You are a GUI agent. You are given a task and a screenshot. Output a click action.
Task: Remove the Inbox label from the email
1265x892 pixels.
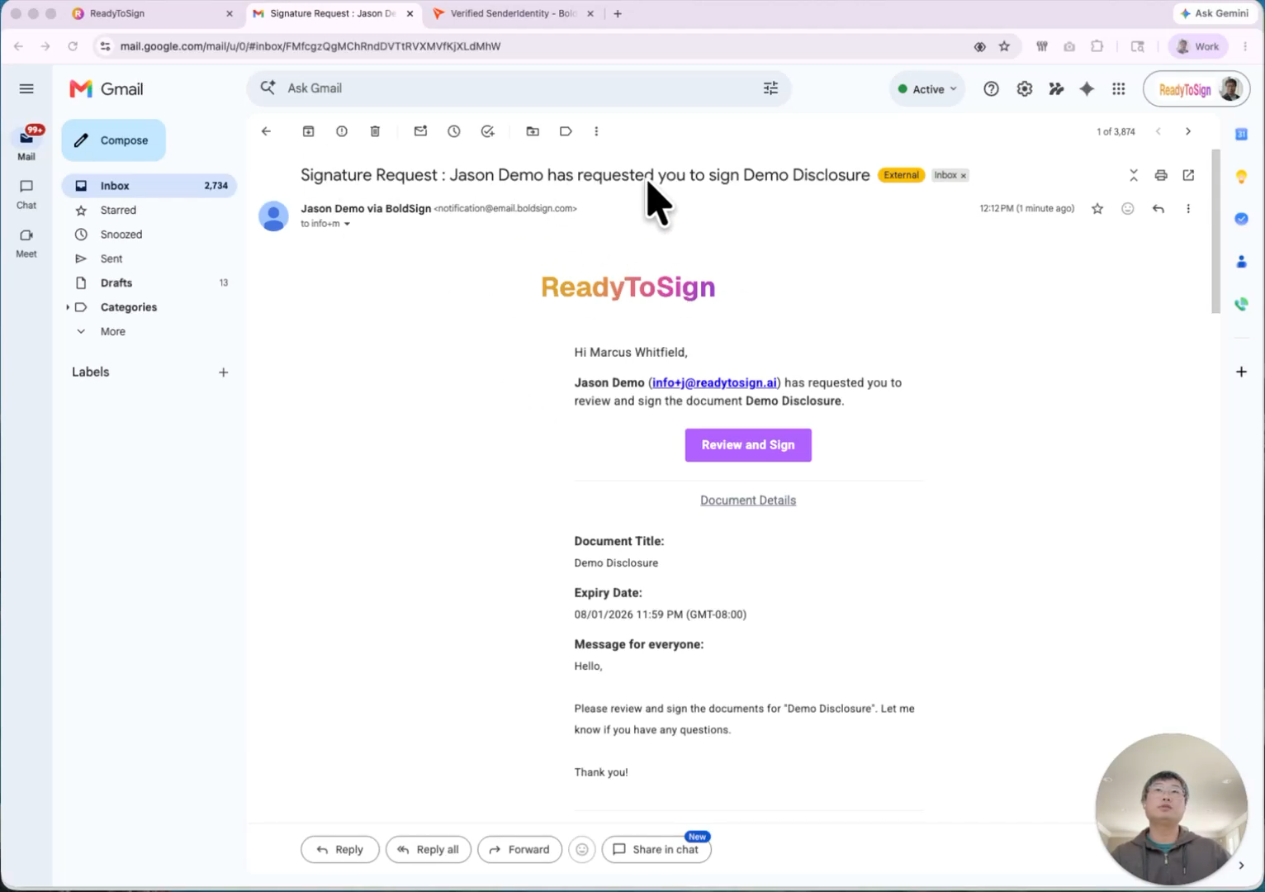point(963,176)
